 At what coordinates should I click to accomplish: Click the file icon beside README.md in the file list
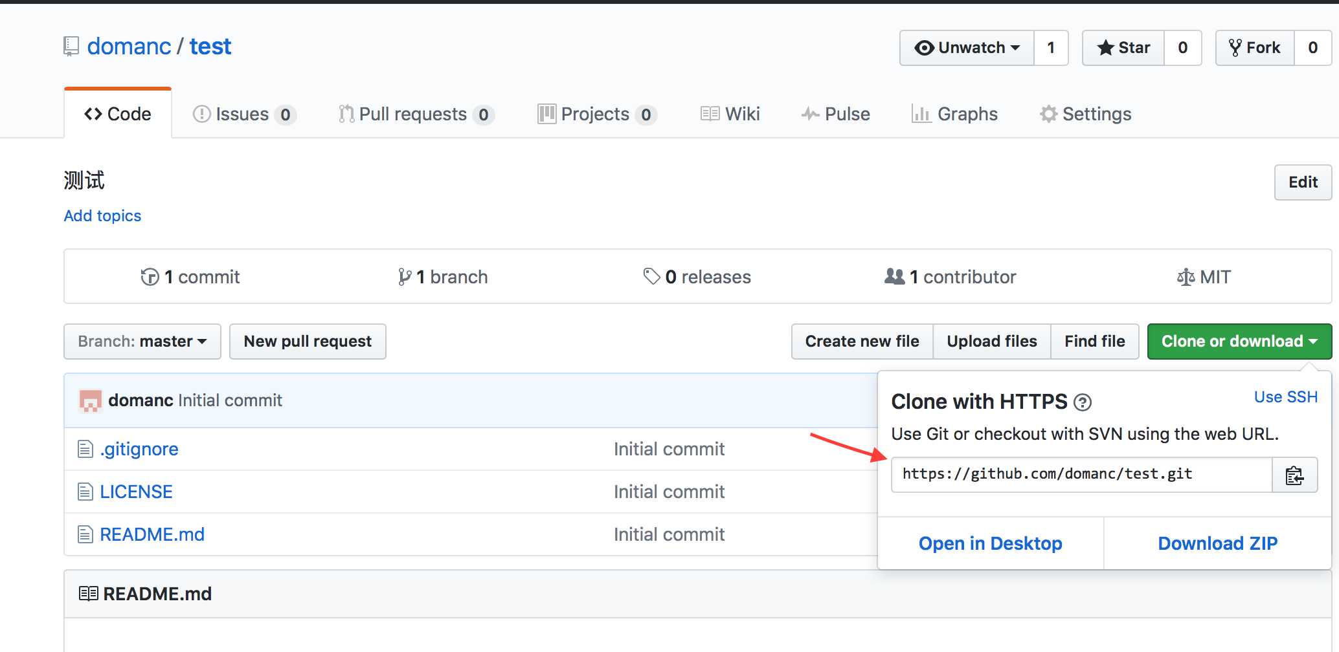click(85, 534)
